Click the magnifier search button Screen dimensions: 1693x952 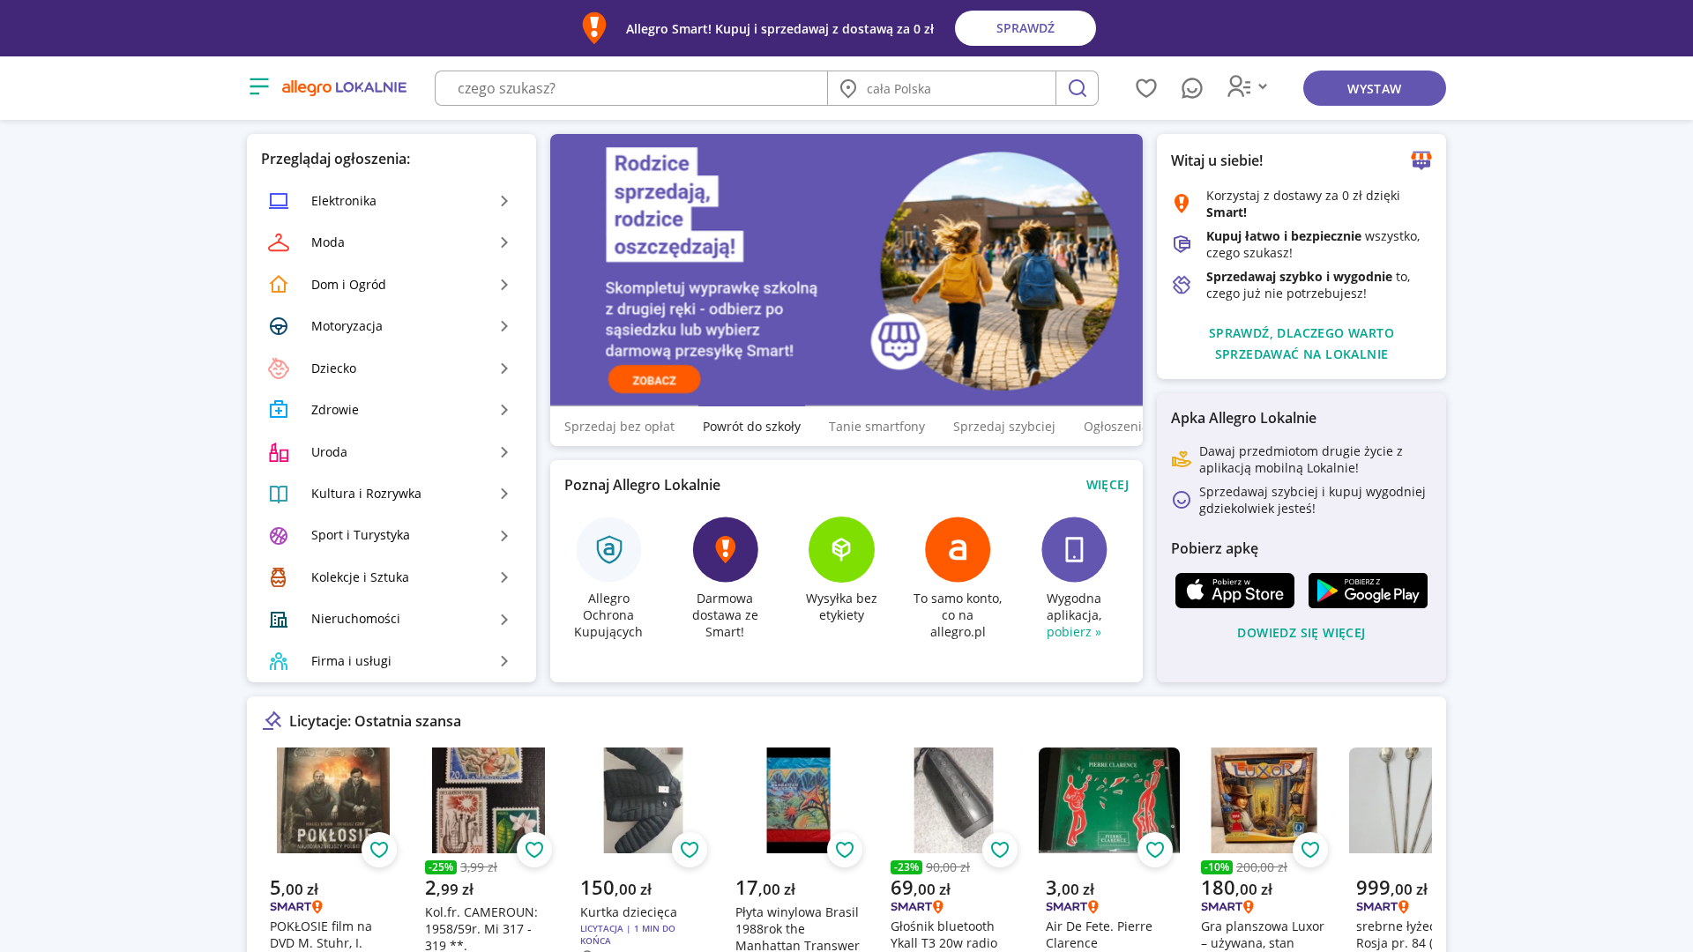pos(1077,88)
